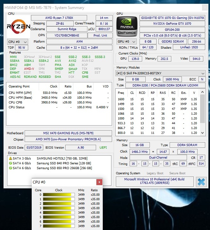The width and height of the screenshot is (210, 230).
Task: Click the Unified: 1920 shaders field
Action: (189, 47)
